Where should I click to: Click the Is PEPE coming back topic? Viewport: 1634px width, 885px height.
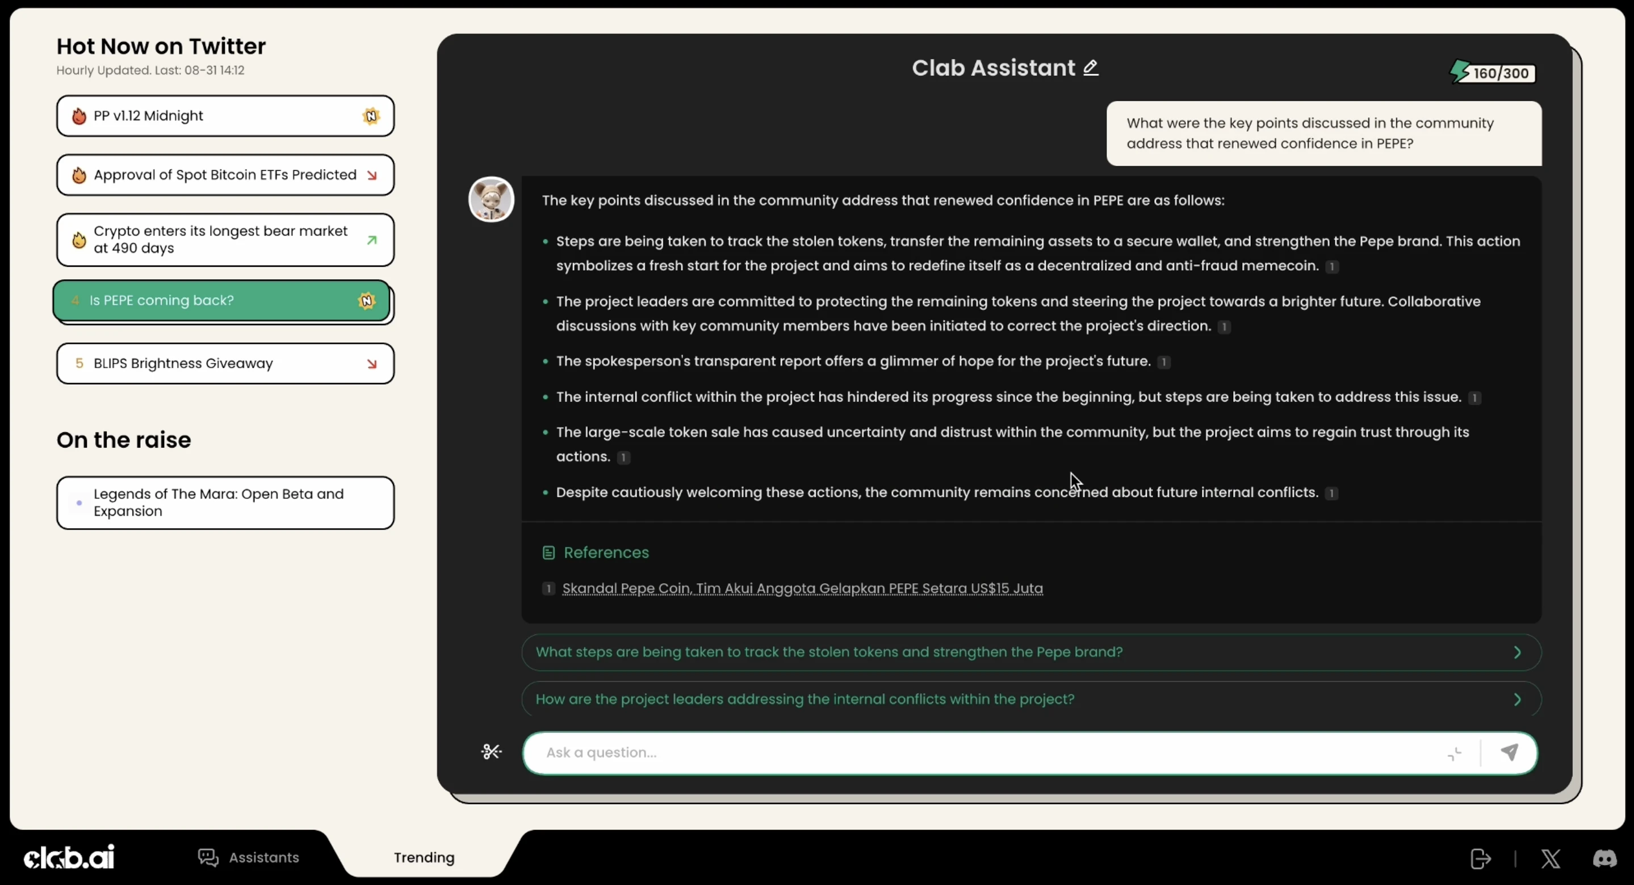coord(224,300)
